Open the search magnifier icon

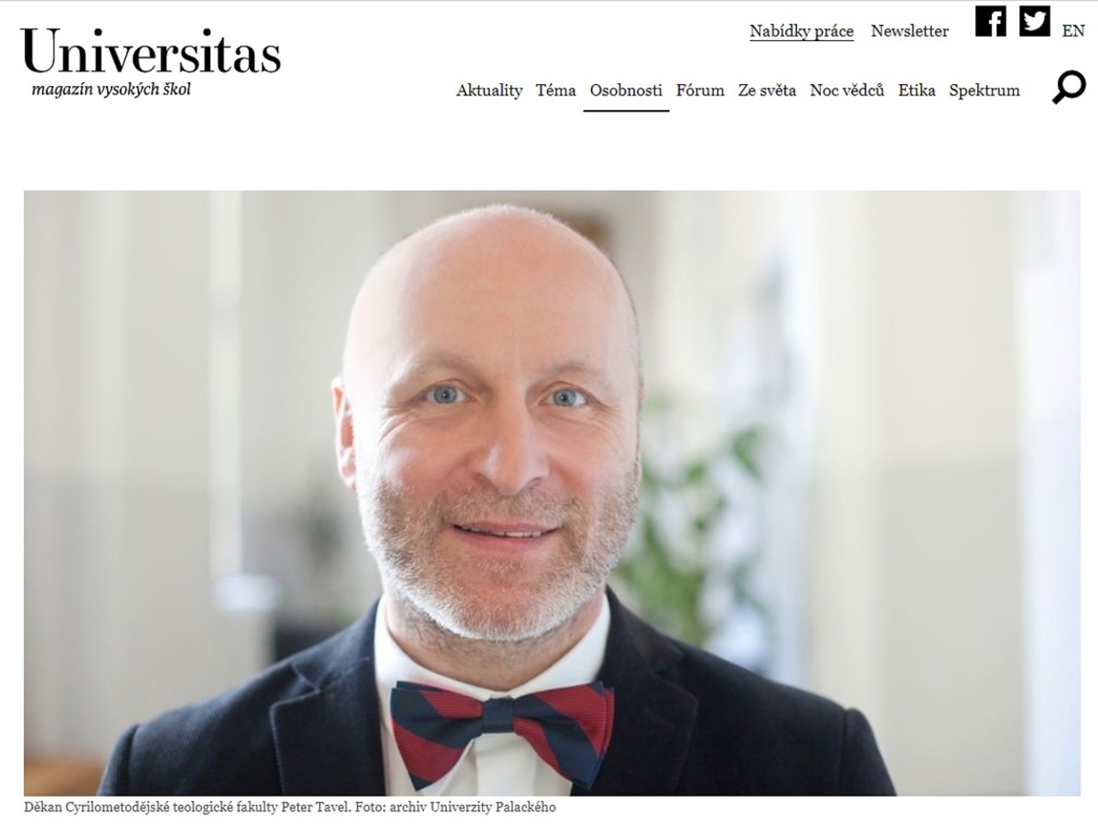[x=1069, y=88]
